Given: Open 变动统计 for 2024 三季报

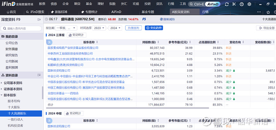Looking at the screenshot, I should (x=77, y=35).
